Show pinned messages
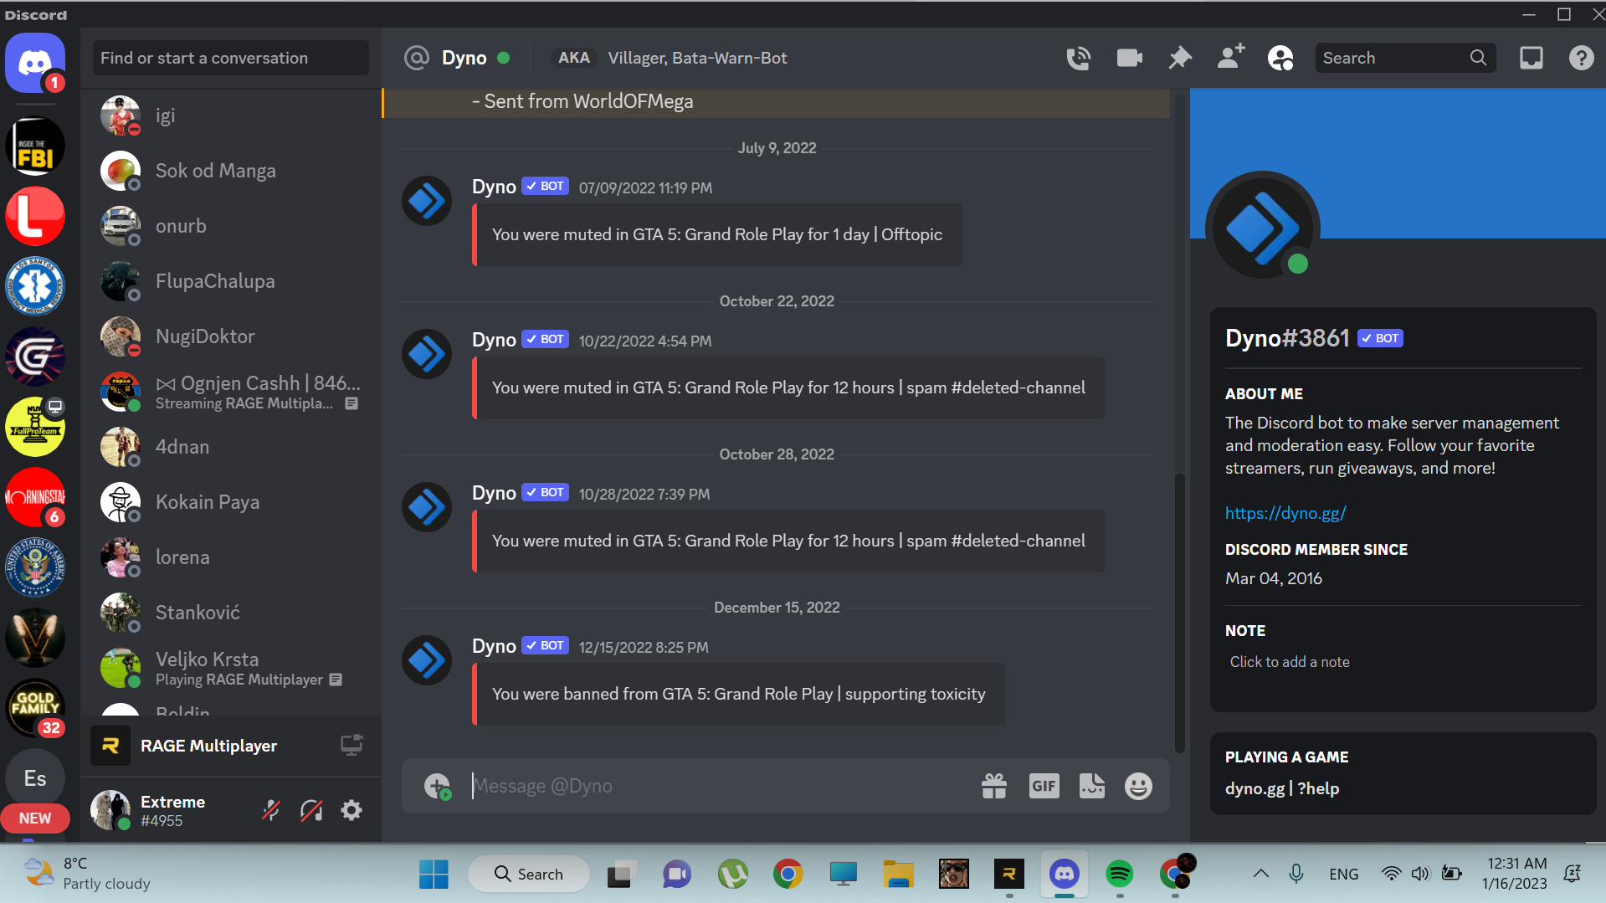 coord(1180,58)
